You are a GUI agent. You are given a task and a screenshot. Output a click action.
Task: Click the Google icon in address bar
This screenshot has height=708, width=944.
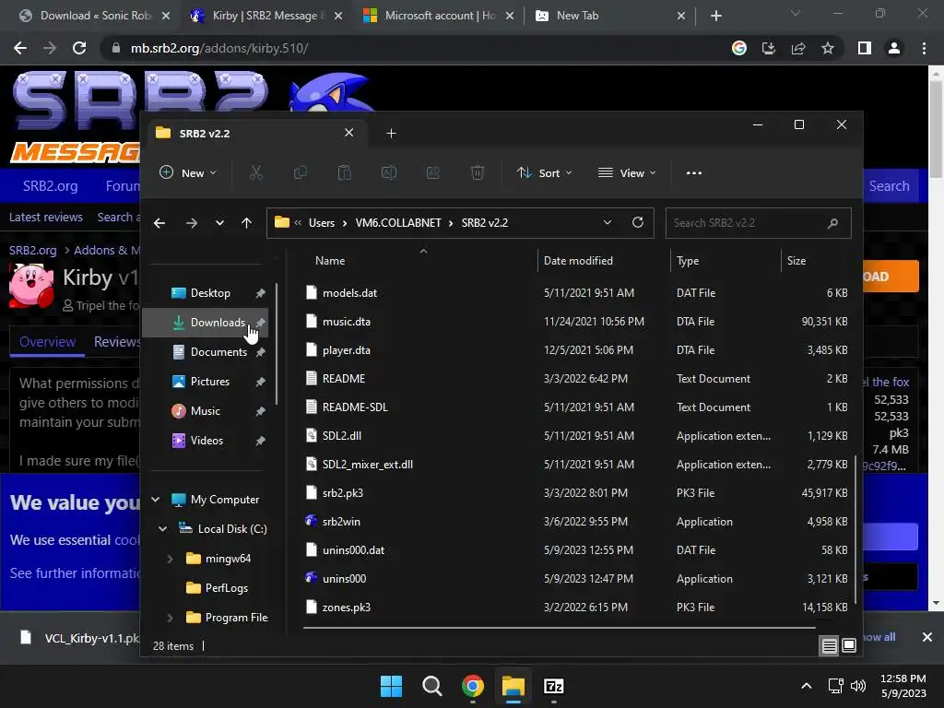(739, 48)
